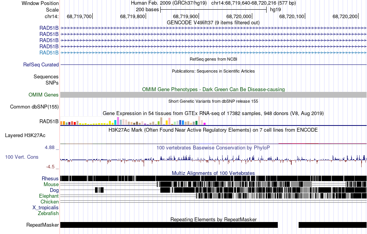
Task: Click the SNPs track label
Action: (52, 83)
